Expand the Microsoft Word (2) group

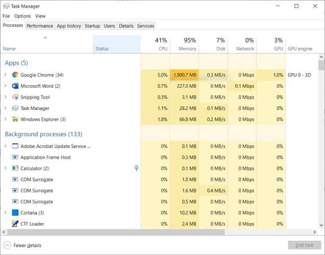6,86
